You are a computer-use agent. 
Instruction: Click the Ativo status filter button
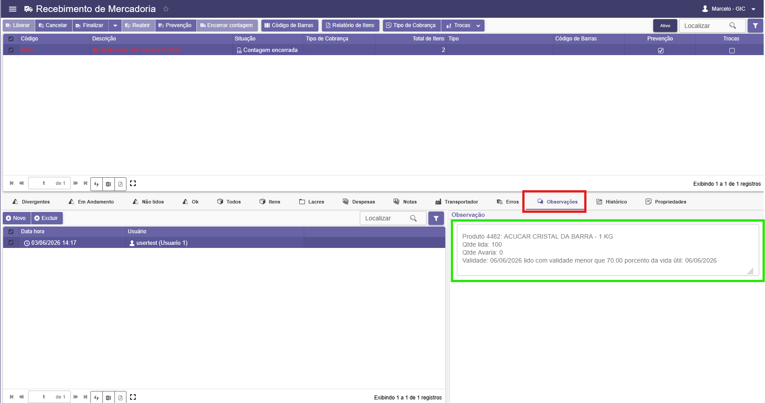pyautogui.click(x=665, y=26)
